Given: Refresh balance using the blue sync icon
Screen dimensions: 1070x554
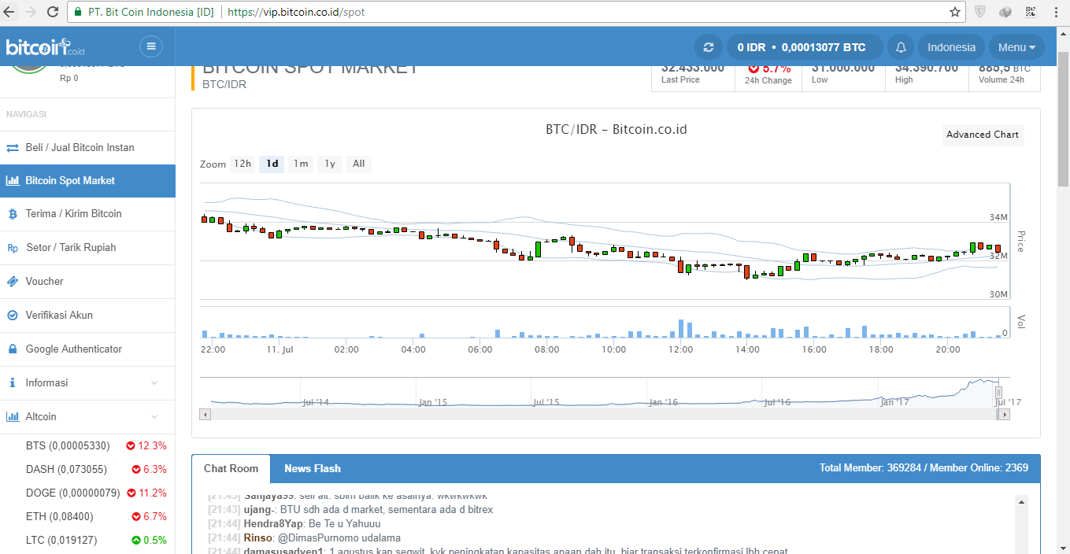Looking at the screenshot, I should tap(708, 47).
